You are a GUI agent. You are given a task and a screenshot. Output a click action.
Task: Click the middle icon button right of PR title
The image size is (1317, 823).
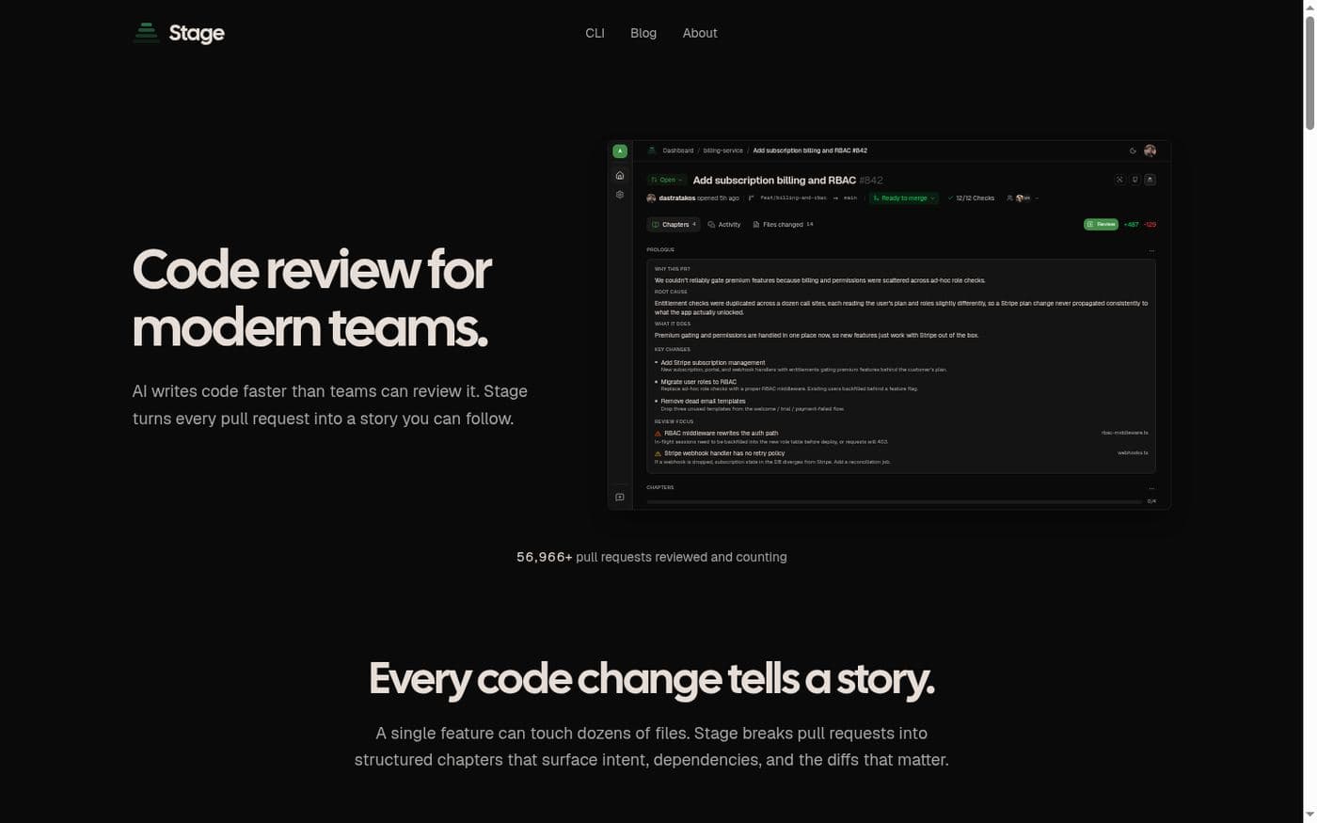pyautogui.click(x=1135, y=180)
